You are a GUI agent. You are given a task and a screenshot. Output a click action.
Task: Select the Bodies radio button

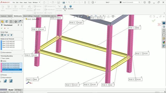click(1, 61)
